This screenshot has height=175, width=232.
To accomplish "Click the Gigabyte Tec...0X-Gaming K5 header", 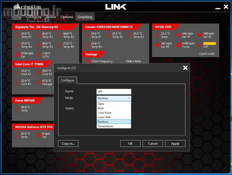I will click(x=45, y=27).
